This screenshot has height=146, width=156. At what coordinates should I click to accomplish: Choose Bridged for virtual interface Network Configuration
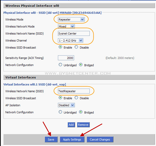click(81, 112)
